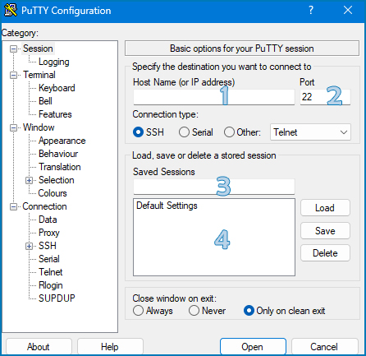Select the Serial connection type
Viewport: 366px width, 356px height.
pos(184,132)
